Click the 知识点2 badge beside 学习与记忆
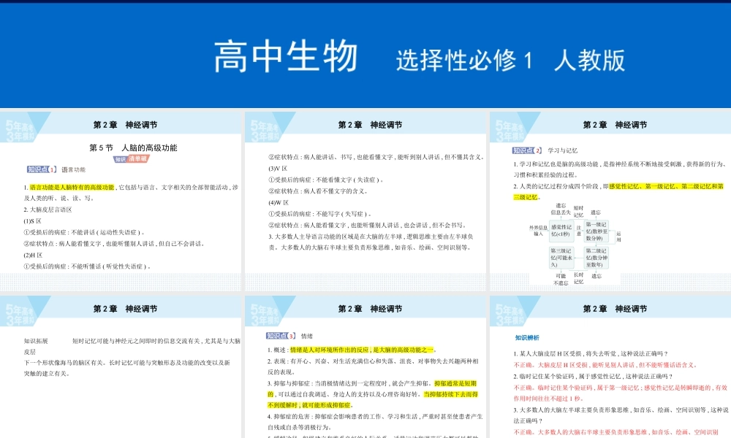 click(x=527, y=150)
